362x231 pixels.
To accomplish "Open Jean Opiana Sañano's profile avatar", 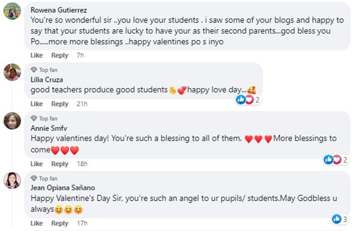I will [x=12, y=180].
